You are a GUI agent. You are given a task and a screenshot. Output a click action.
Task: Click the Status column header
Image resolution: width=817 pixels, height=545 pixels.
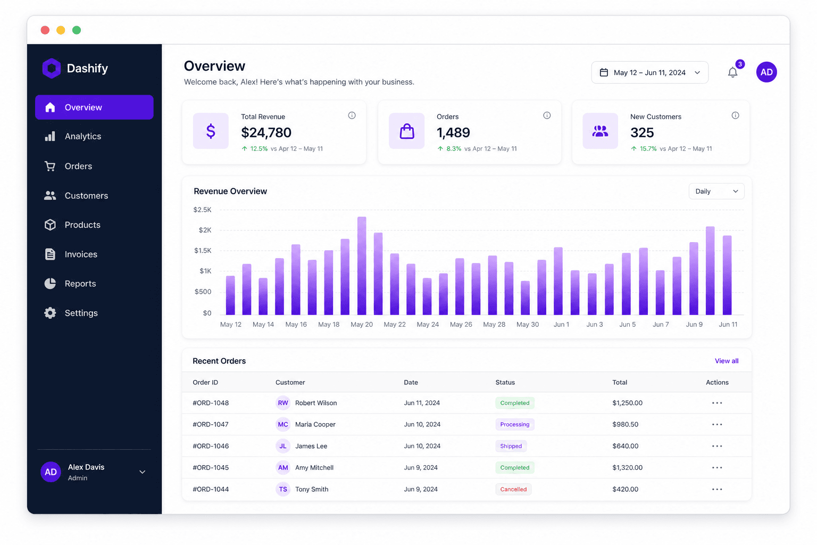(505, 382)
